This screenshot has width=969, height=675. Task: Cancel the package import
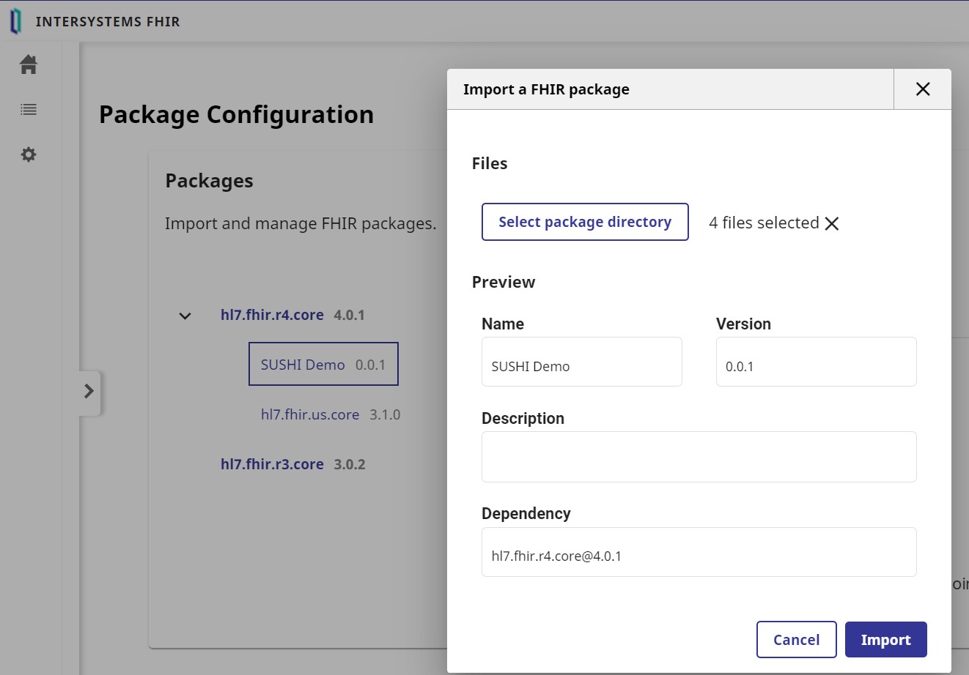tap(796, 640)
